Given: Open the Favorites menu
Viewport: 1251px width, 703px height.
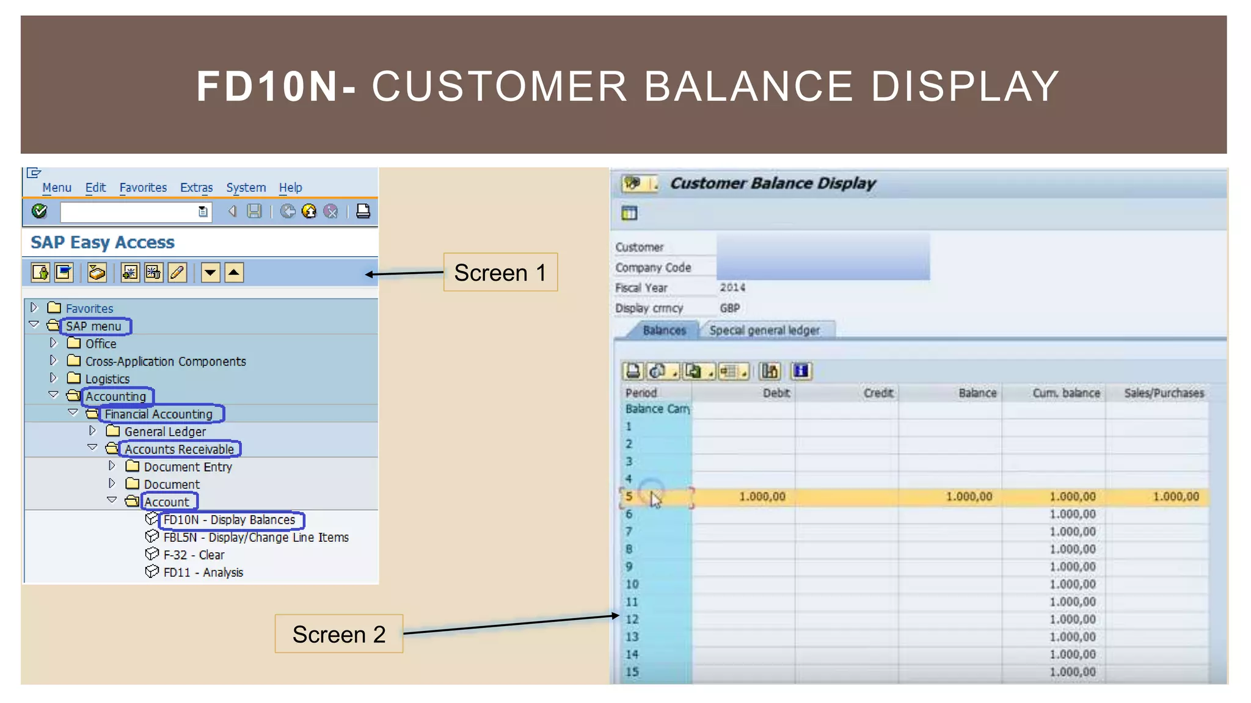Looking at the screenshot, I should pyautogui.click(x=143, y=187).
